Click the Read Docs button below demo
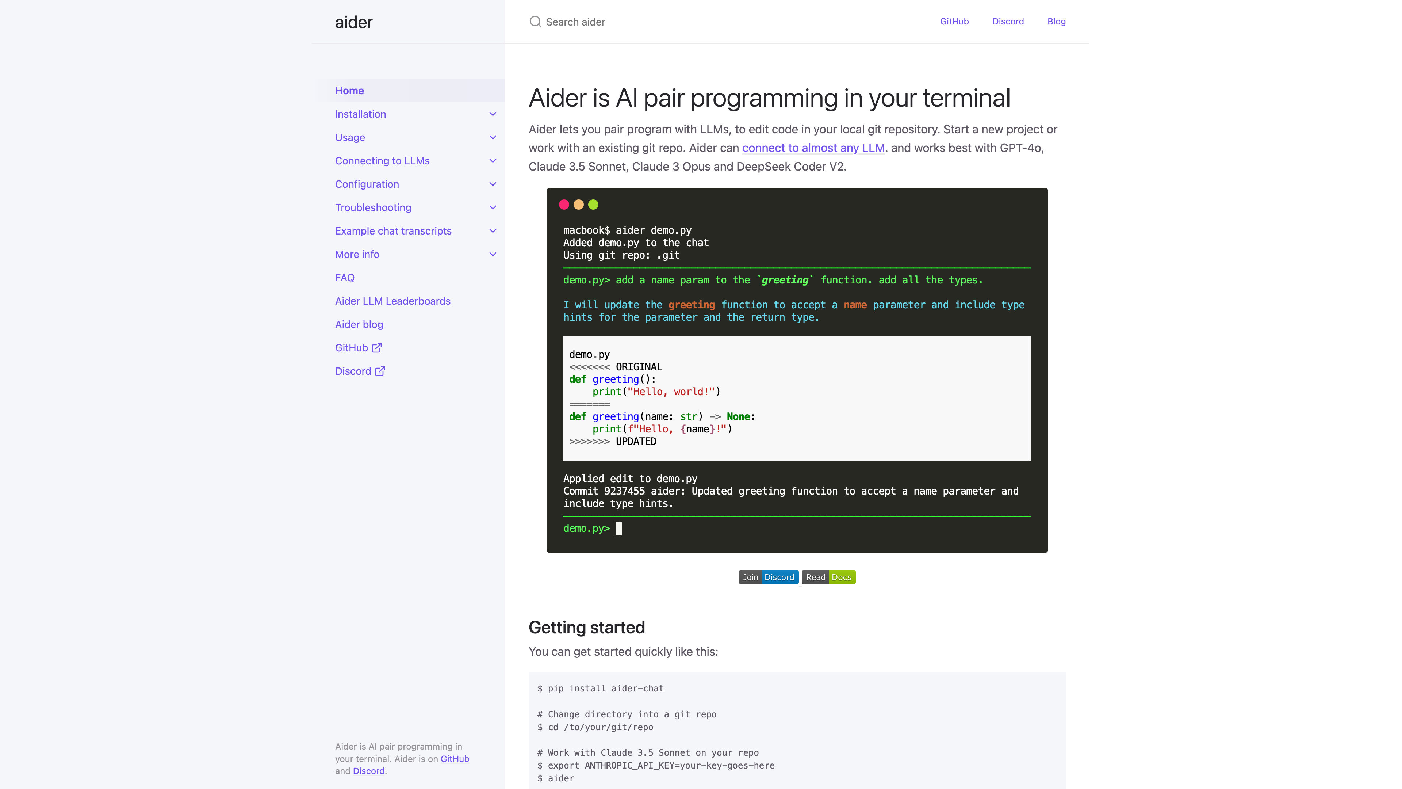Screen dimensions: 1402x789 (828, 576)
